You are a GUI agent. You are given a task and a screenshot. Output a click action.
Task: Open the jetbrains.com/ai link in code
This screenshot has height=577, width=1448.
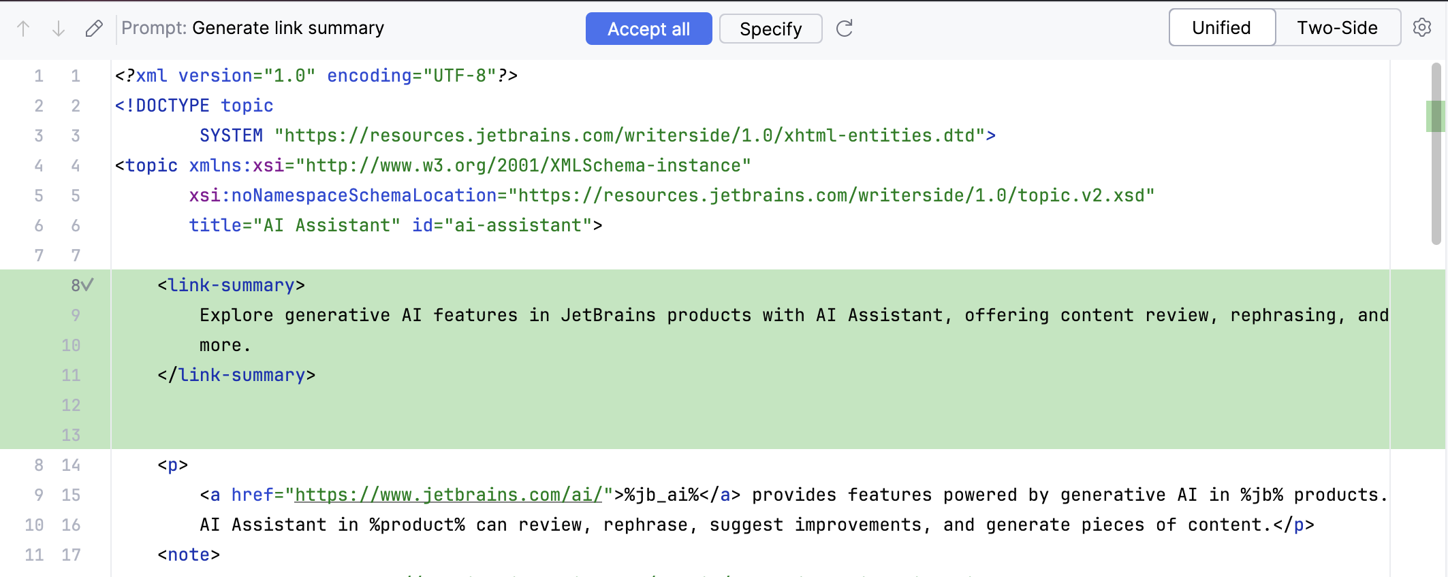[449, 495]
